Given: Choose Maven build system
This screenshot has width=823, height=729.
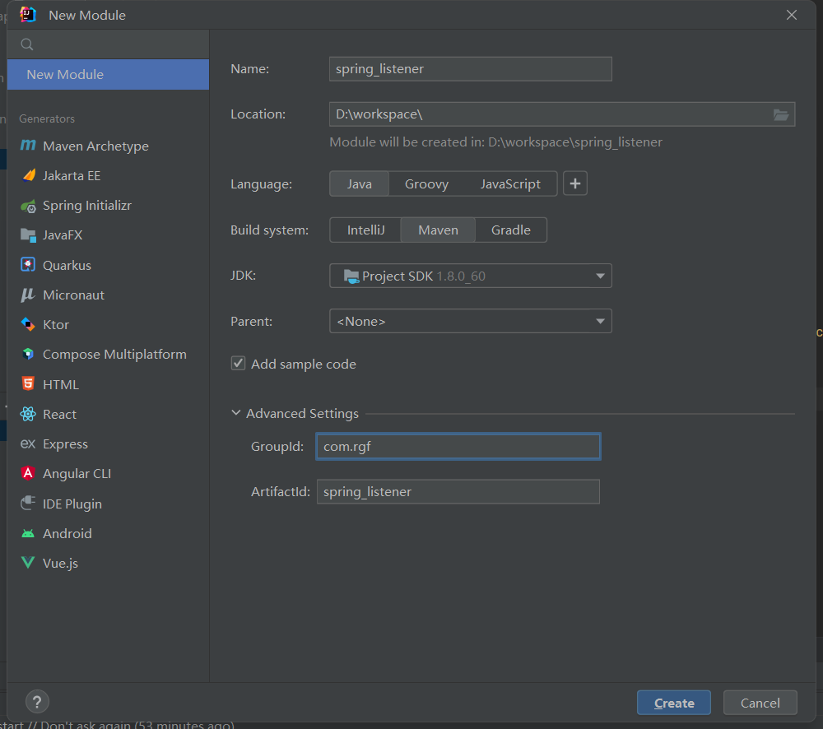Looking at the screenshot, I should [x=438, y=230].
